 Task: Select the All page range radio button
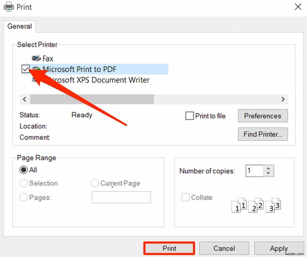click(x=23, y=170)
